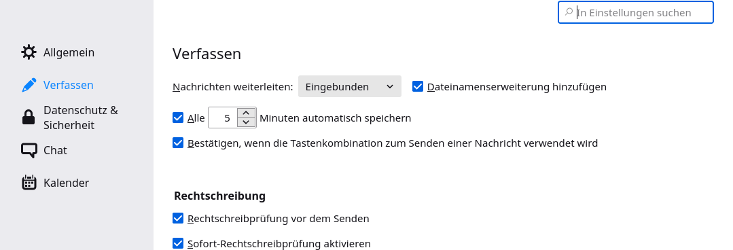Image resolution: width=733 pixels, height=250 pixels.
Task: Toggle Sofort-Rechtschreibprüfung aktivieren
Action: (177, 243)
